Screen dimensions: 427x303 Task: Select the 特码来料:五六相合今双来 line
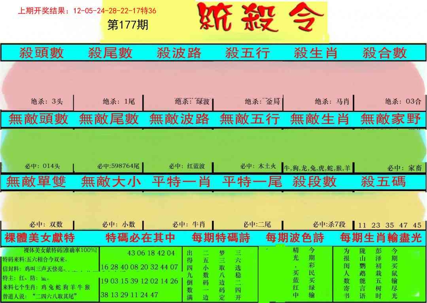(x=36, y=259)
